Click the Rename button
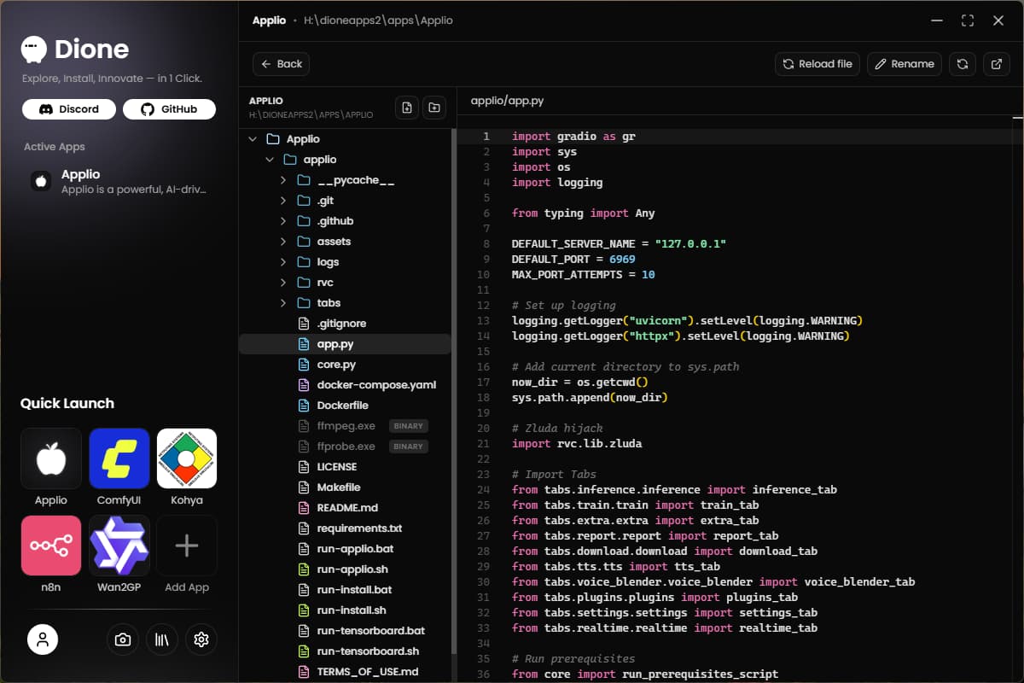The image size is (1024, 683). click(x=905, y=64)
